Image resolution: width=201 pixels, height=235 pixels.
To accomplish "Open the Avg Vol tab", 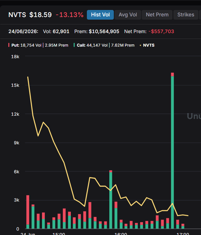I will coord(128,15).
